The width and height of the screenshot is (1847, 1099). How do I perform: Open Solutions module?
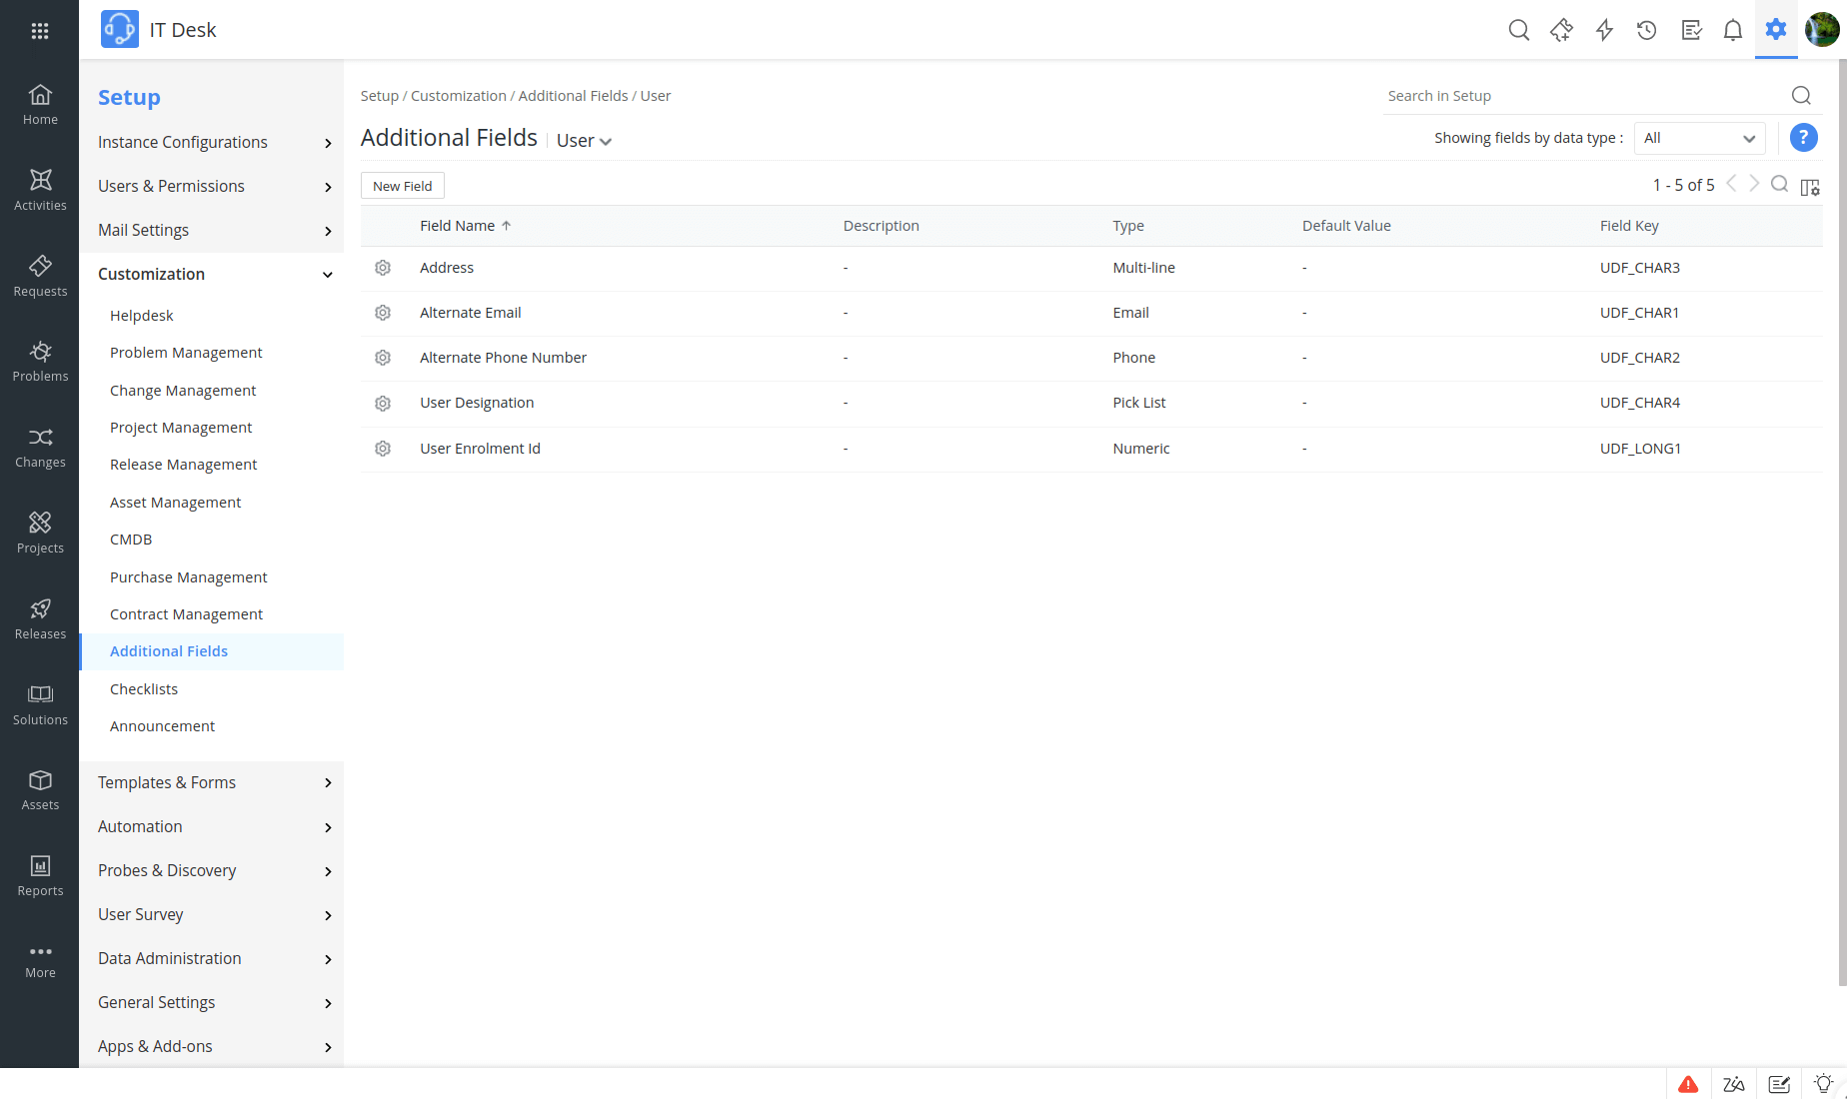click(x=40, y=705)
